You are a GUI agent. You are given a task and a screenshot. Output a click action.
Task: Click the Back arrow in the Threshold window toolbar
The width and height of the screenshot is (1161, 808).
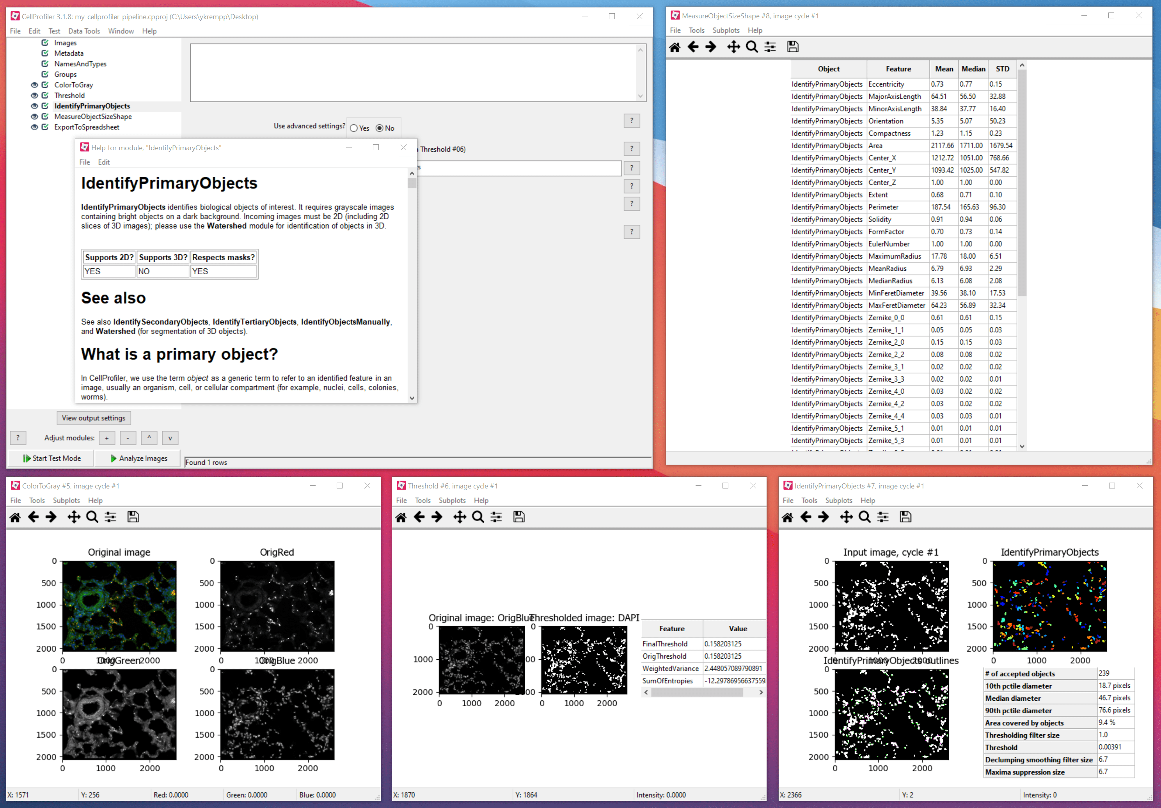click(x=419, y=517)
